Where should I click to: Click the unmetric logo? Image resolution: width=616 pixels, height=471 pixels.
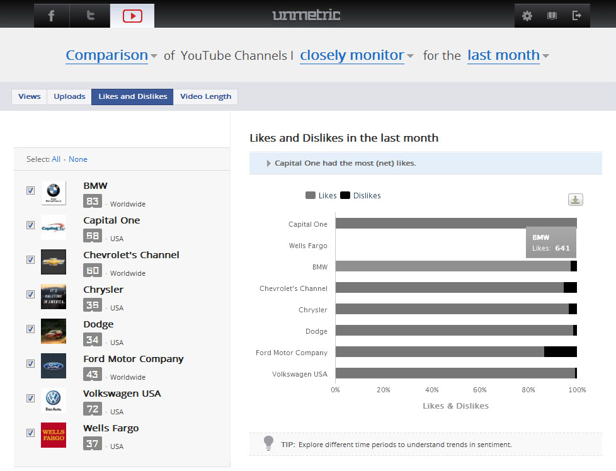tap(307, 15)
